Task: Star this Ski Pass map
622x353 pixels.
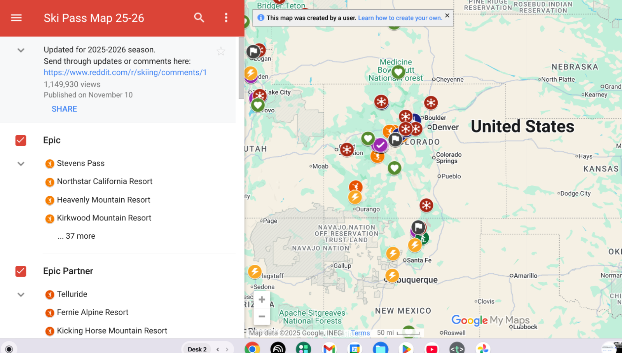Action: point(221,51)
